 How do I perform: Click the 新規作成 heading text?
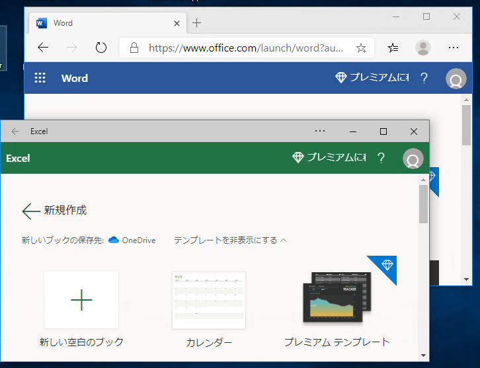coord(65,210)
